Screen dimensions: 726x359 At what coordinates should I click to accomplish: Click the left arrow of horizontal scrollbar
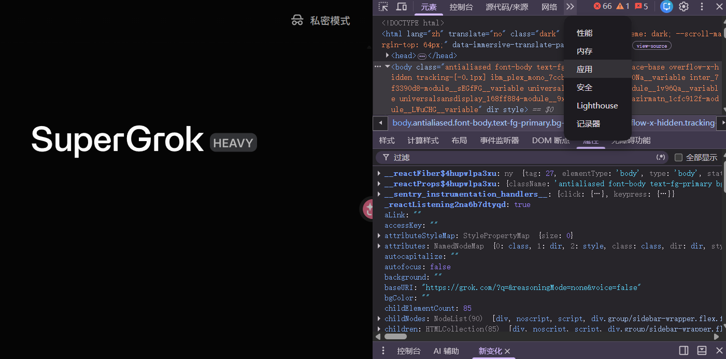[379, 336]
